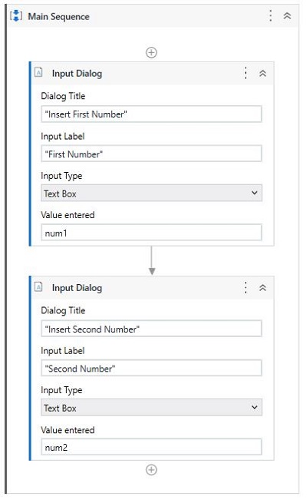Collapse the first Input Dialog activity
The image size is (307, 503).
coord(262,74)
